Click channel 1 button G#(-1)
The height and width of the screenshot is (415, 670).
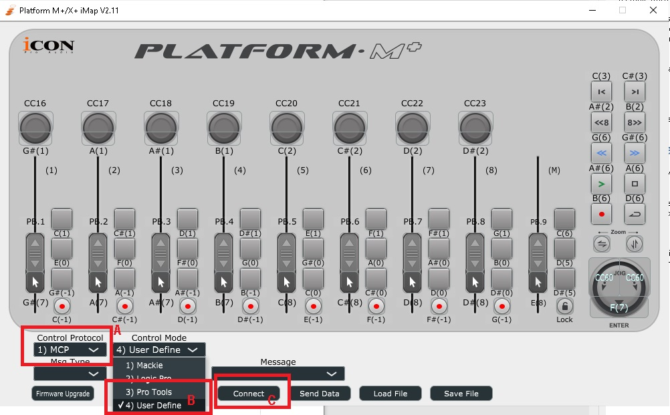tap(62, 279)
